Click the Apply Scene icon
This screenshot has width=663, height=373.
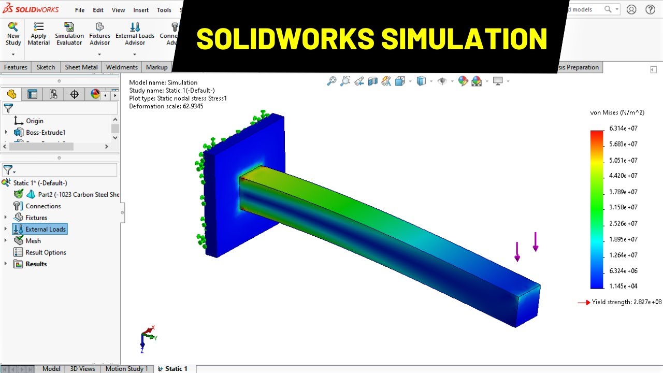477,81
